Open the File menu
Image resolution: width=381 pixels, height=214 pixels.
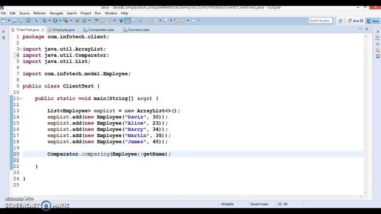(x=4, y=13)
